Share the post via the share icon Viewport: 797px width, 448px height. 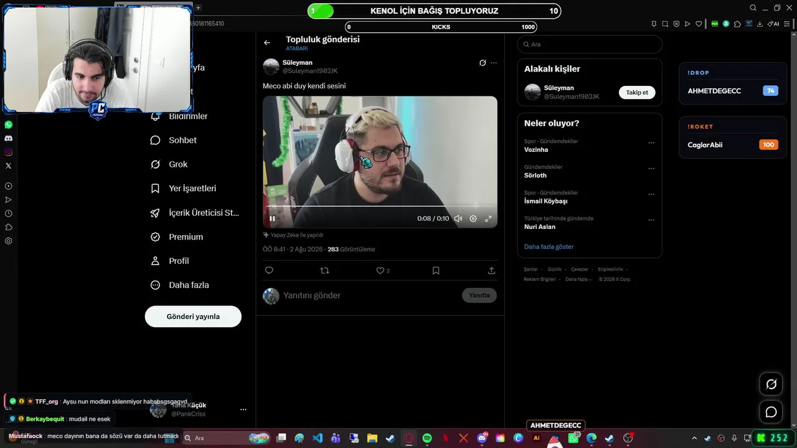491,271
